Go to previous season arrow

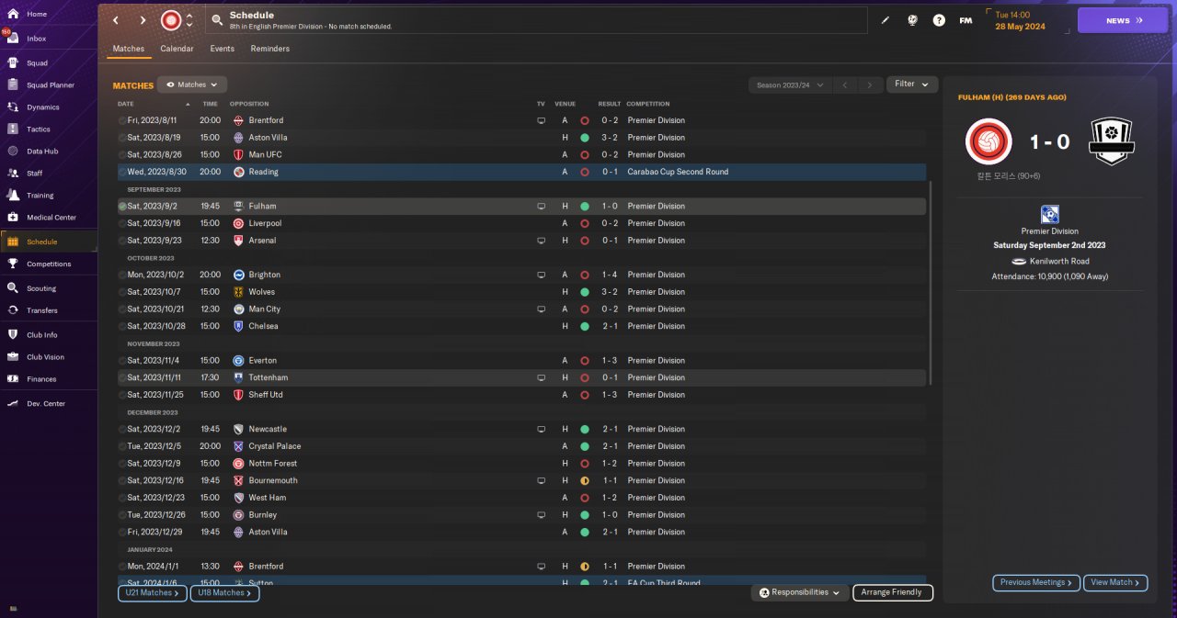point(845,84)
